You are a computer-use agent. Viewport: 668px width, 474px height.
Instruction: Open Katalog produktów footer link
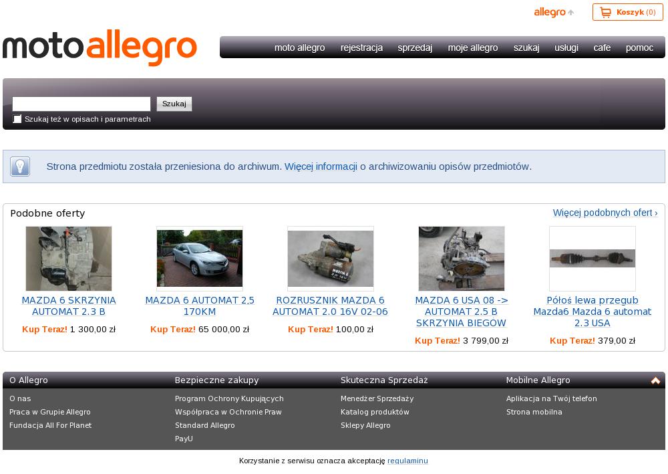[375, 412]
